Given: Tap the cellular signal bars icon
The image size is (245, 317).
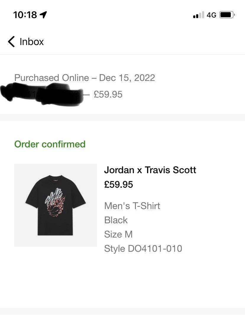Looking at the screenshot, I should [198, 15].
